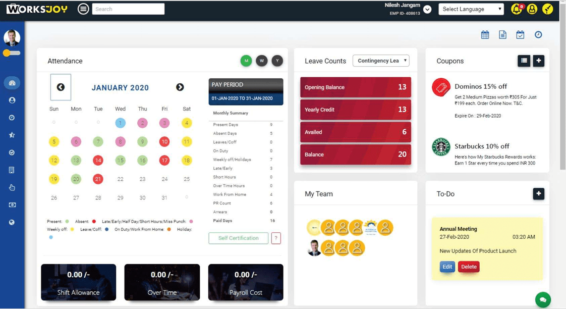
Task: Delete the Annual Meeting to-do
Action: [468, 267]
